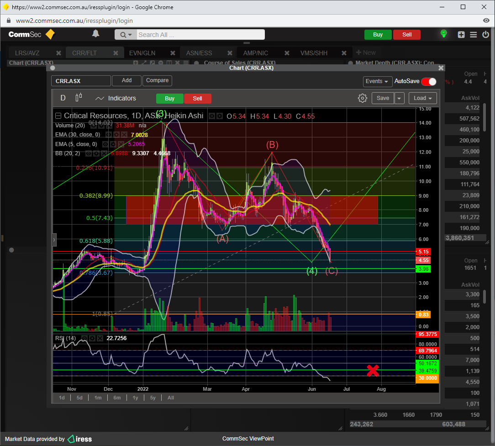The image size is (495, 446).
Task: Click the Search All input field
Action: (x=200, y=35)
